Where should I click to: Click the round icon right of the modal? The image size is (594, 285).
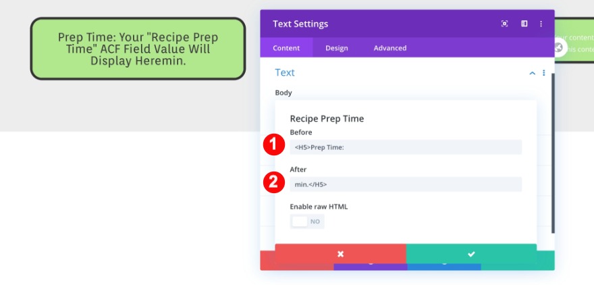[558, 47]
